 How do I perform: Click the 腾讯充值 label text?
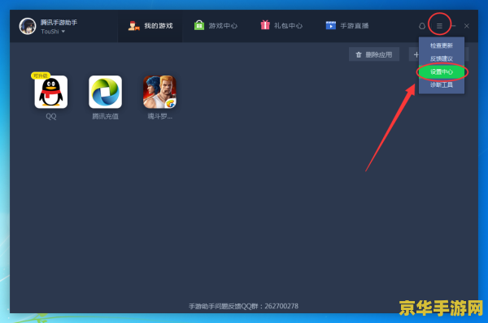click(105, 117)
